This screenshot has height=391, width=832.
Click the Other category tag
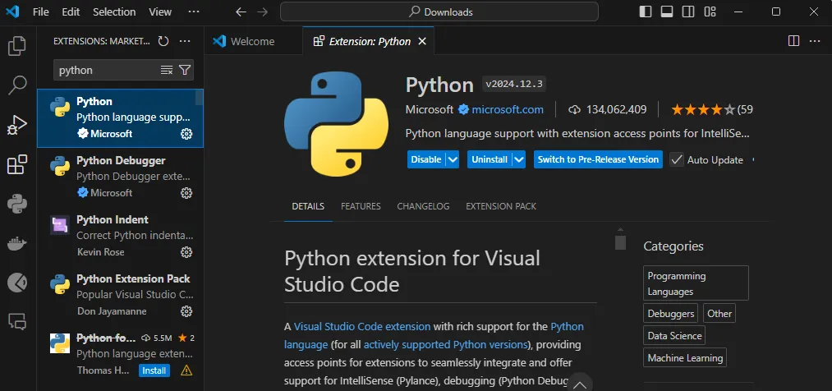click(719, 314)
